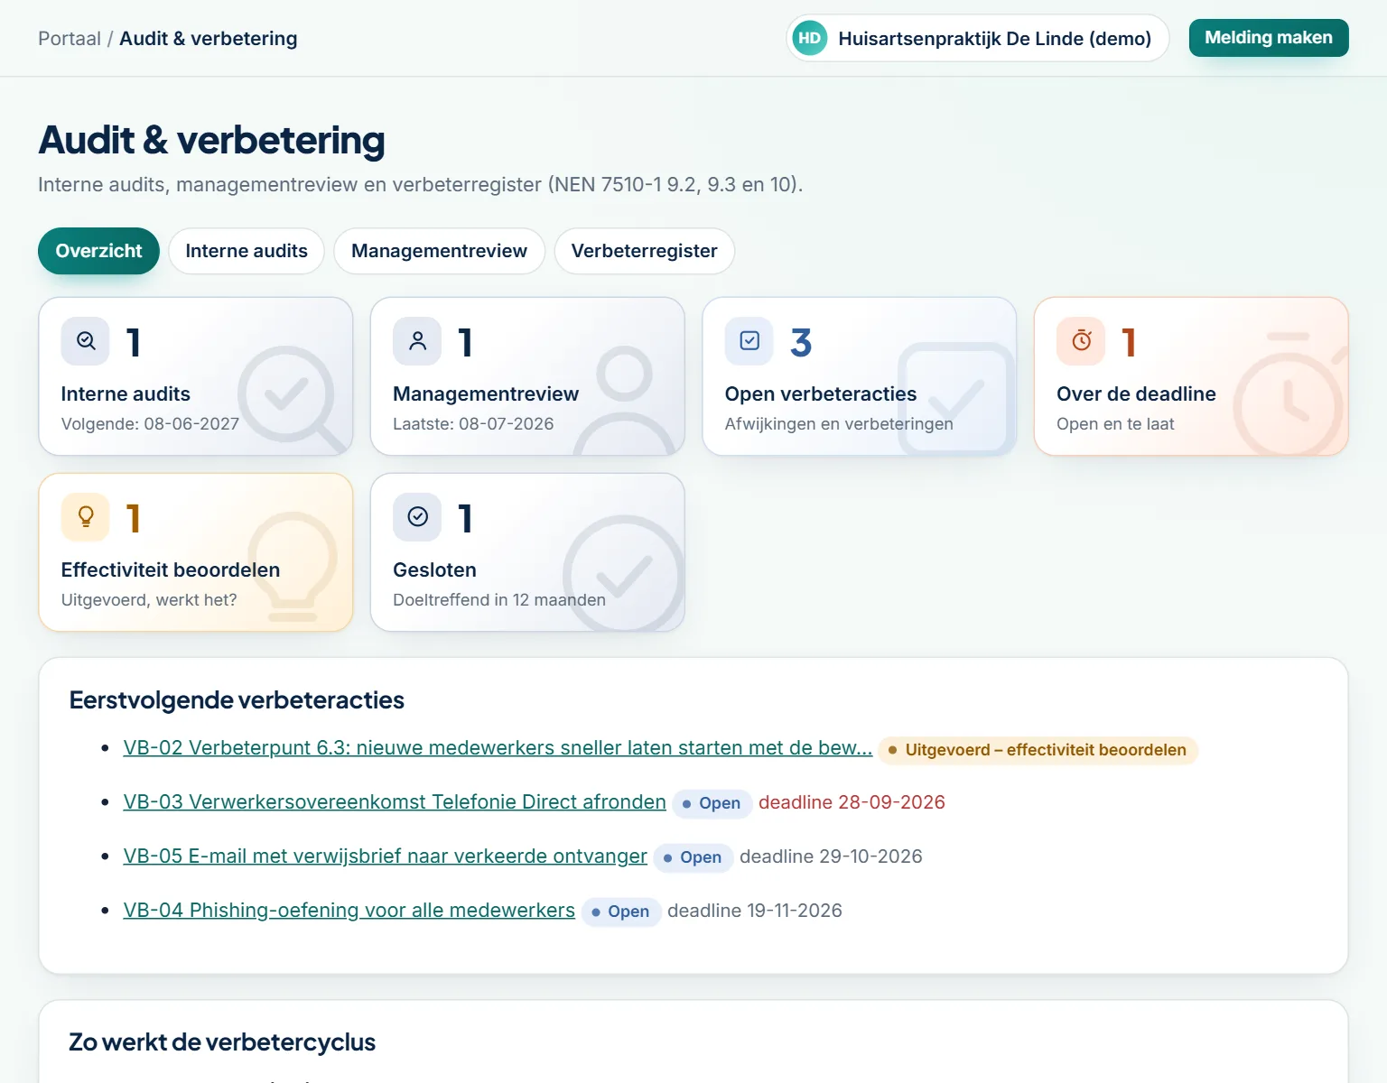Click the Managementreview card title
1387x1083 pixels.
click(x=486, y=394)
